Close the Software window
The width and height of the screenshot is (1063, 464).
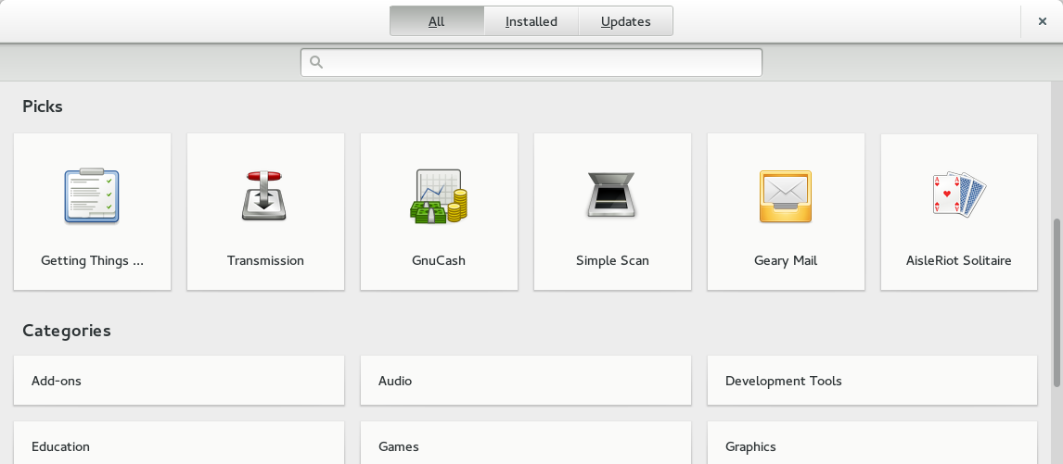[x=1043, y=21]
